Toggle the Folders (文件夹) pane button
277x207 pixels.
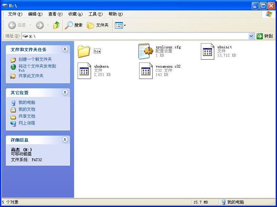[98, 25]
